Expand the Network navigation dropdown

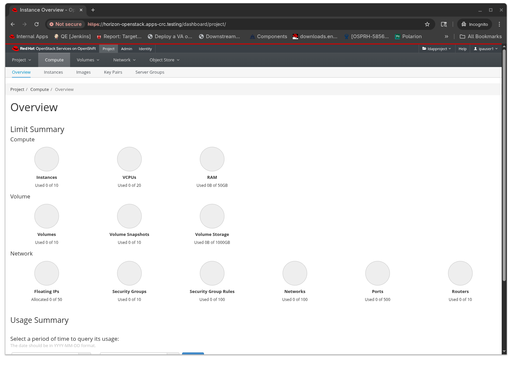point(125,60)
